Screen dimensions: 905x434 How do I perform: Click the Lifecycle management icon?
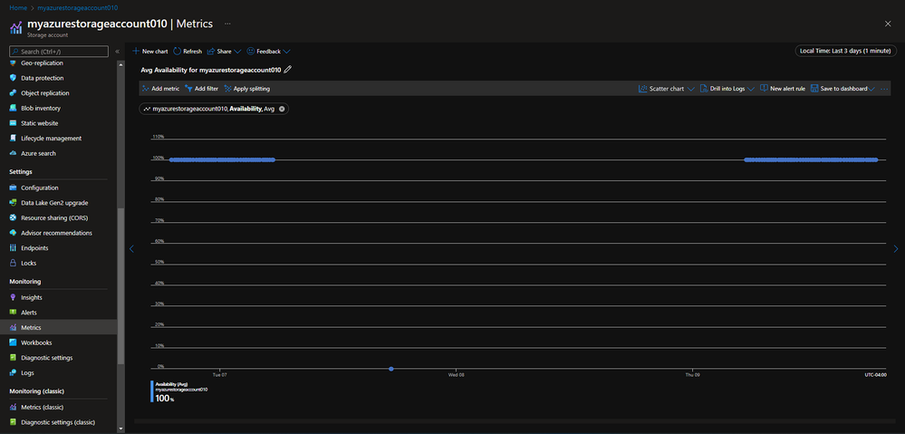14,138
